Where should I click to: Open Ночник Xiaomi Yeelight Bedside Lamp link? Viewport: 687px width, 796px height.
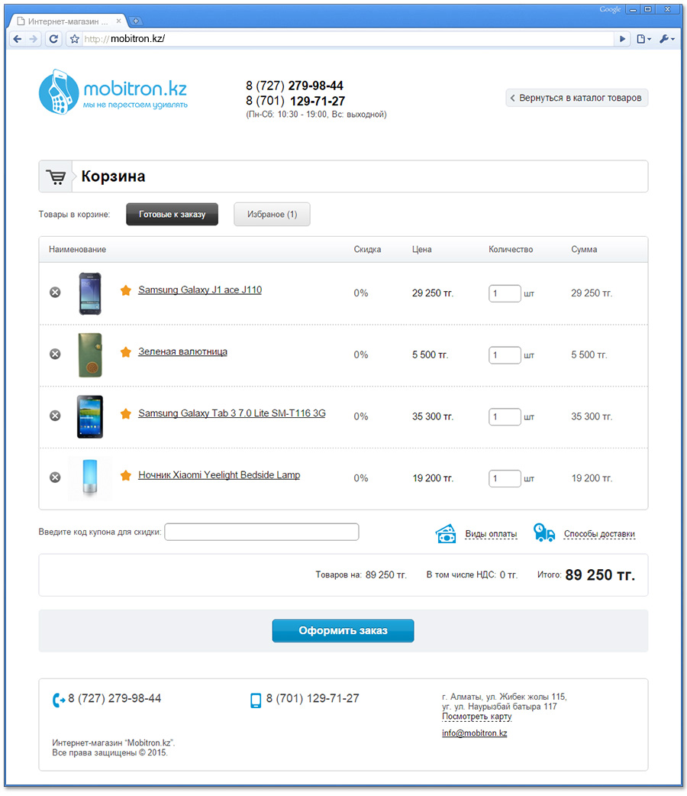point(219,475)
